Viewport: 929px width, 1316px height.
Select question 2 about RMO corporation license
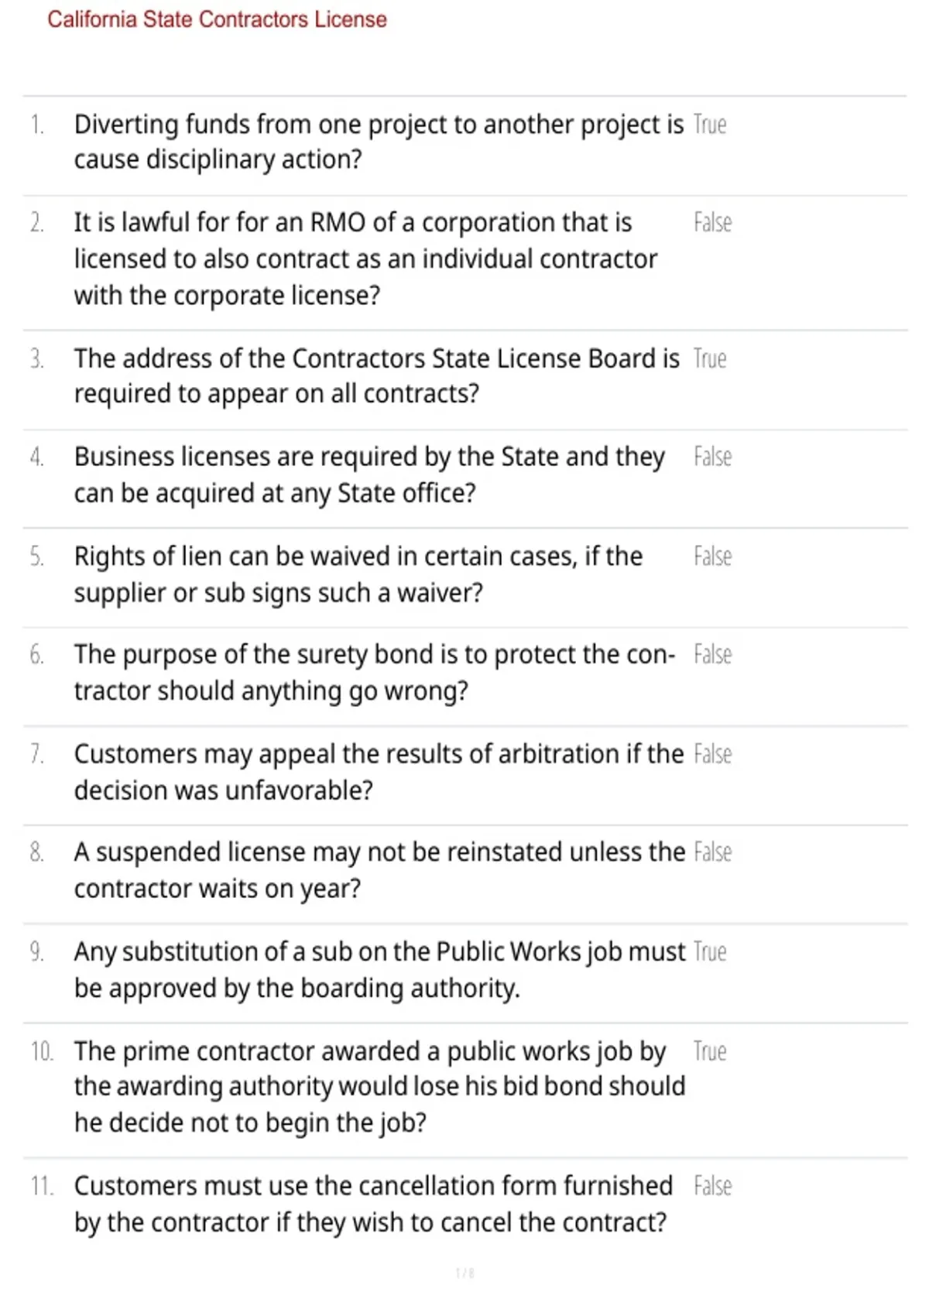[365, 259]
